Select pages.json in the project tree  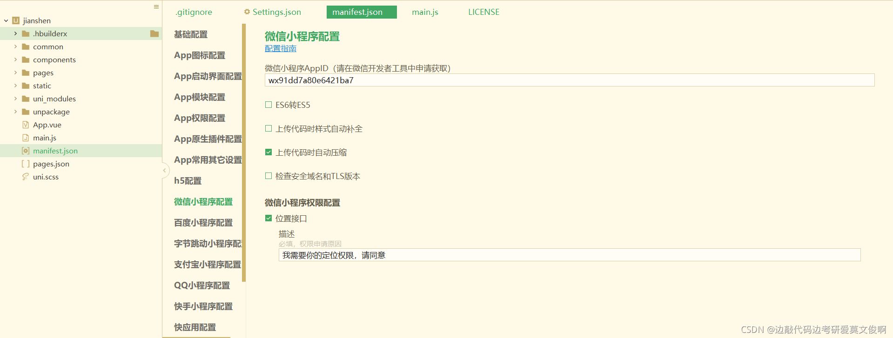click(51, 164)
